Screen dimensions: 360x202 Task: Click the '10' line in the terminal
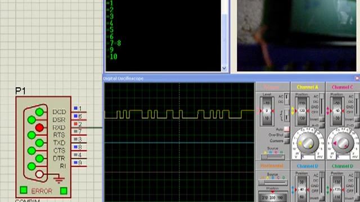click(114, 56)
